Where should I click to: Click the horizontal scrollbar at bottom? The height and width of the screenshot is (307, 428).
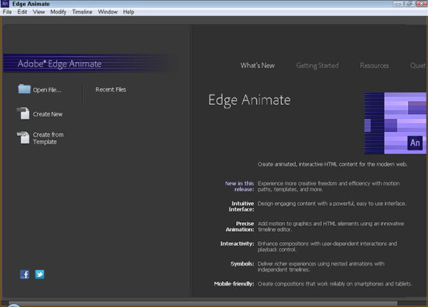[203, 303]
